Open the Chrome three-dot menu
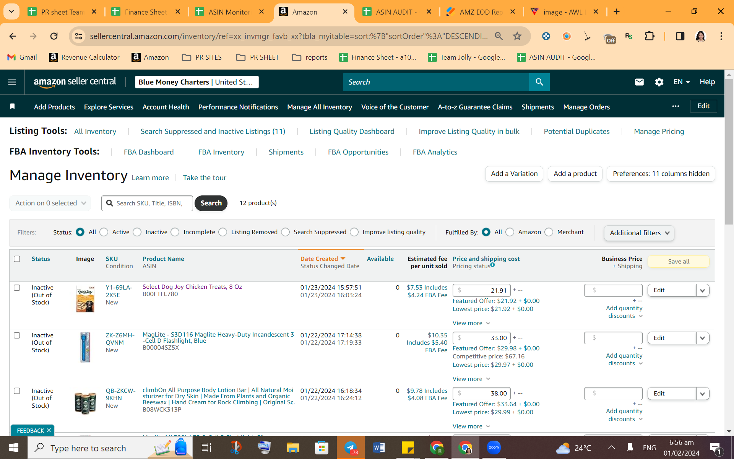Viewport: 734px width, 459px height. [721, 36]
